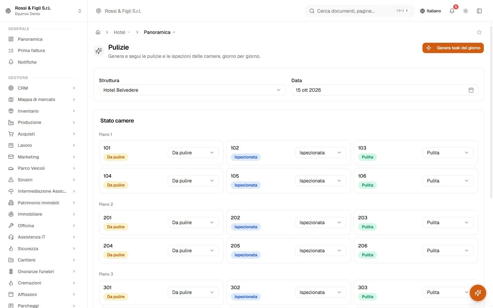Click the Intermediazione umbrella icon

tap(11, 191)
